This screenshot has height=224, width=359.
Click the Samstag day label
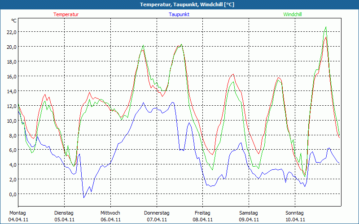249,213
